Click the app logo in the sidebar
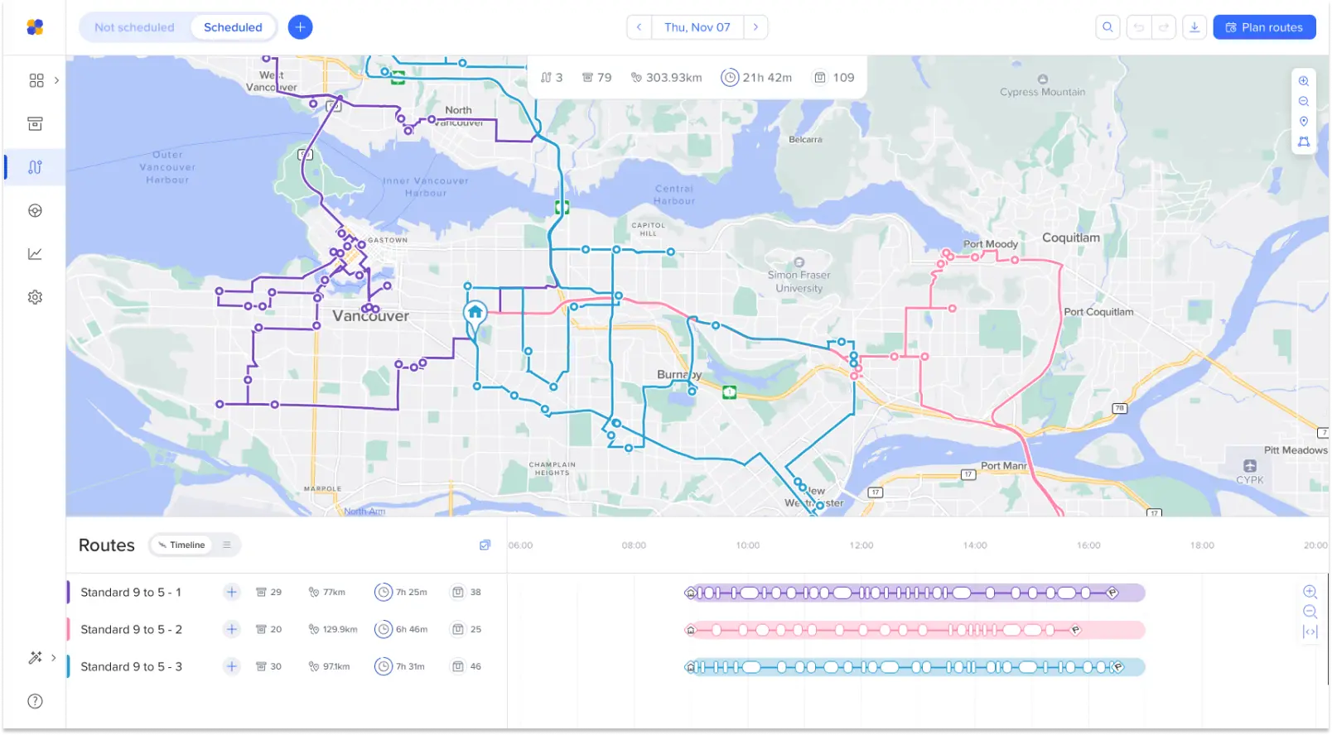 (x=35, y=27)
